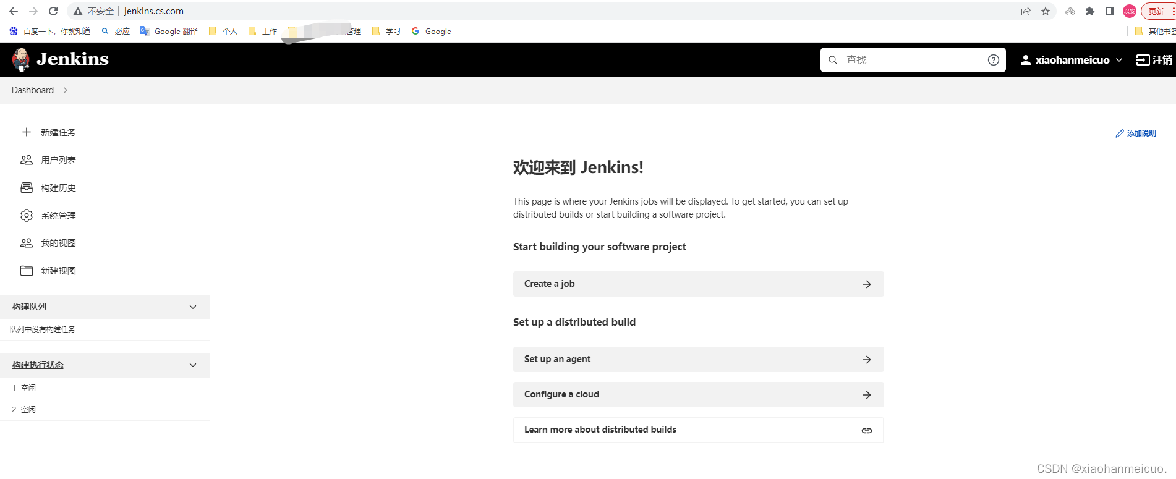This screenshot has height=479, width=1176.
Task: Click the search magnifier icon
Action: point(833,60)
